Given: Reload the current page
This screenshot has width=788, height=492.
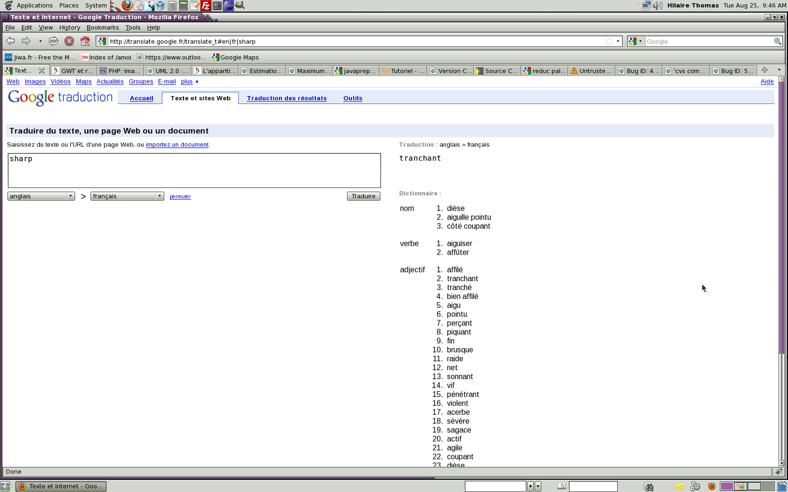Looking at the screenshot, I should (x=54, y=41).
